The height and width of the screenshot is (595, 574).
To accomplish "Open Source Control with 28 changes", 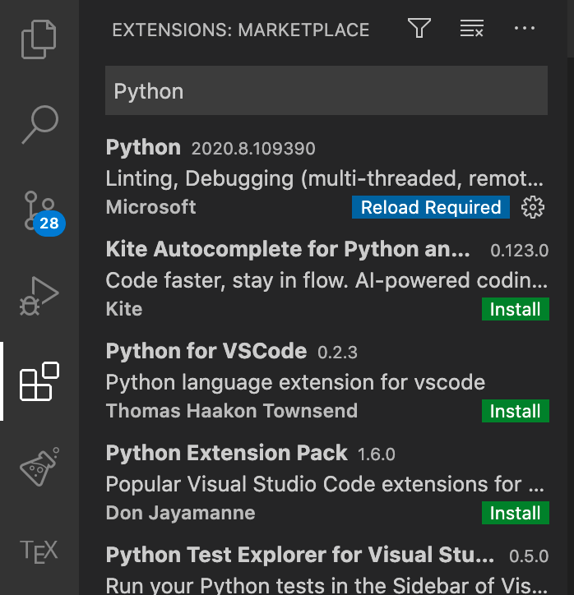I will 43,213.
